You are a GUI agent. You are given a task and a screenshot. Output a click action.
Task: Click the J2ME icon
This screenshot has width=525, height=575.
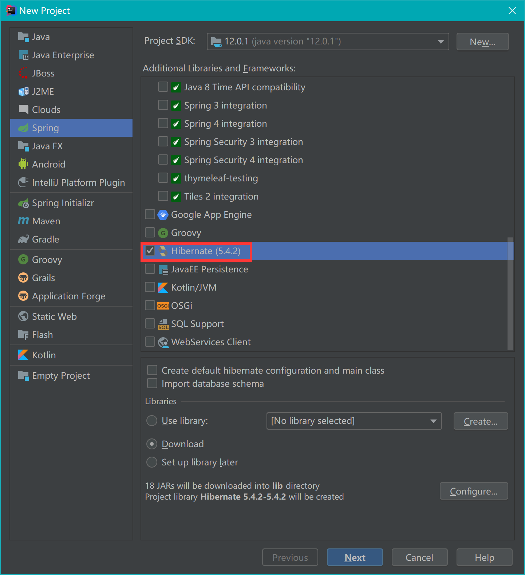pos(23,91)
